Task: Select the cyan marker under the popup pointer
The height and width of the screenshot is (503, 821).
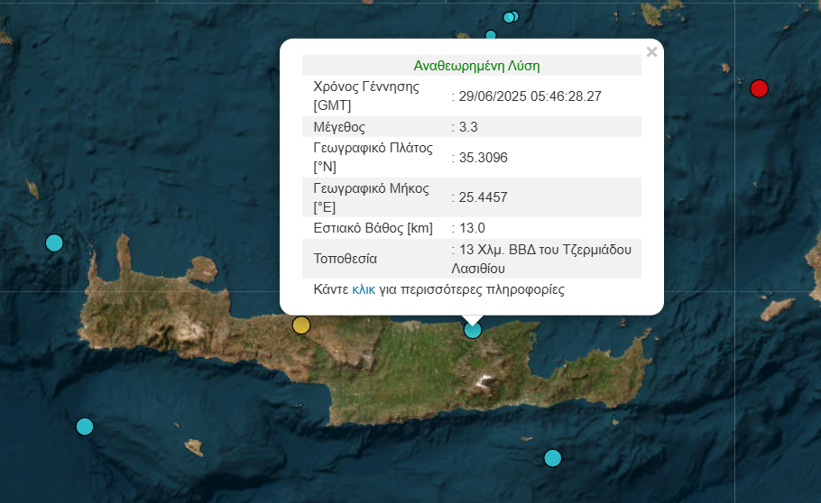Action: pos(472,330)
